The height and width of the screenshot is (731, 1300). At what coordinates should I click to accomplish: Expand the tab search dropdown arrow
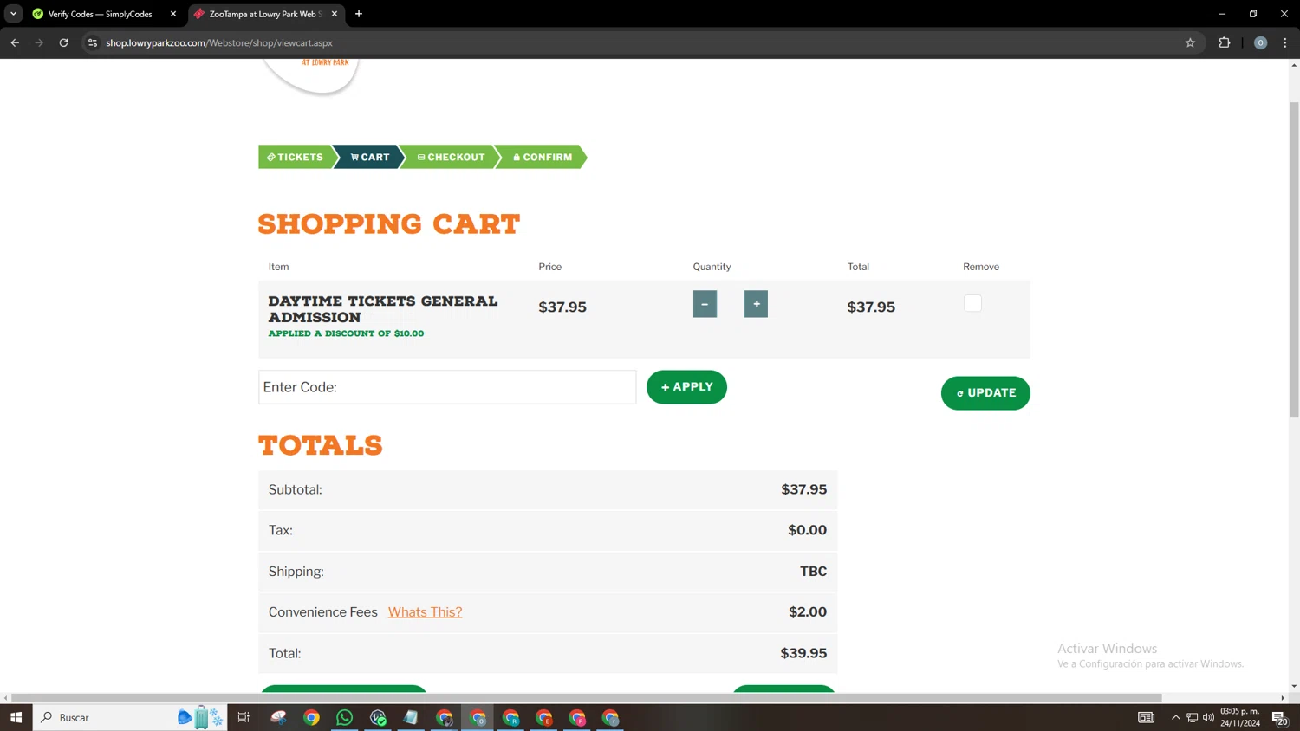13,14
